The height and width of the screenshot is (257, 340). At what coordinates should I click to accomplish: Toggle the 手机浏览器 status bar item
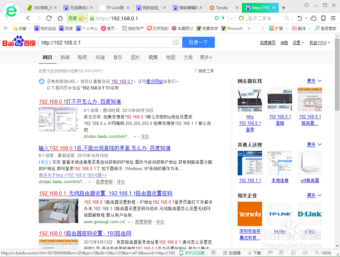192,253
